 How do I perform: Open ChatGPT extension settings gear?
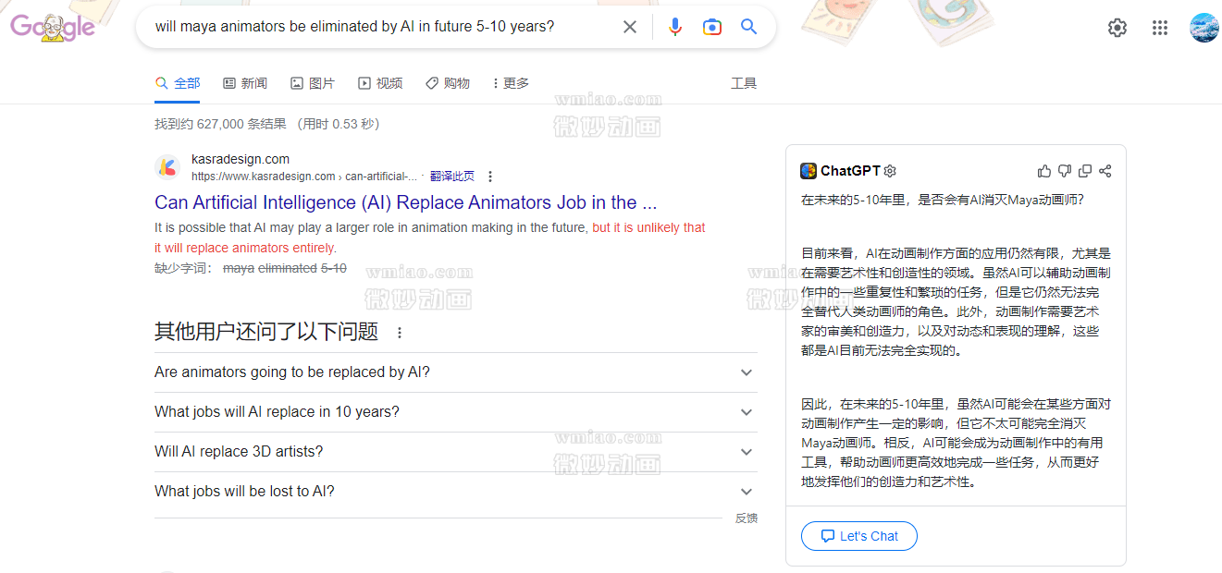[889, 171]
